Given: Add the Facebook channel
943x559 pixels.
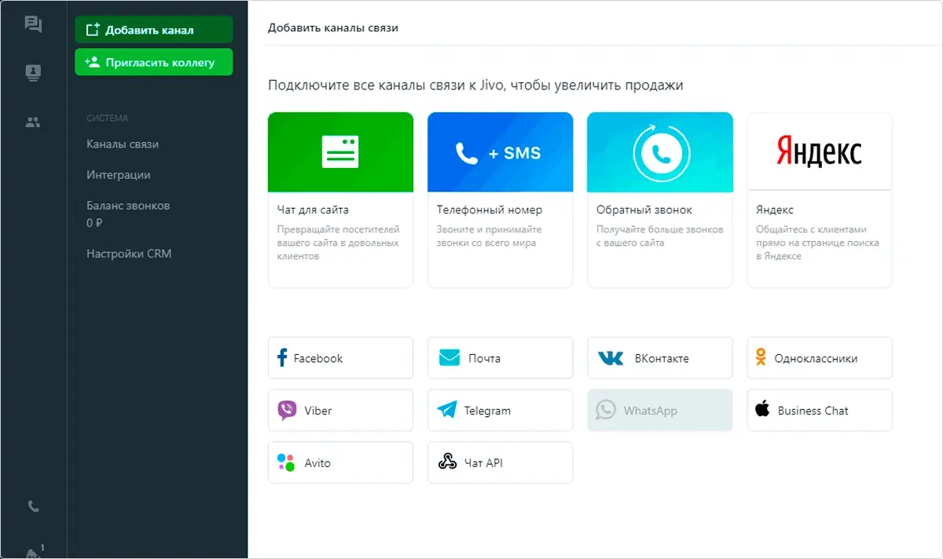Looking at the screenshot, I should (x=340, y=358).
